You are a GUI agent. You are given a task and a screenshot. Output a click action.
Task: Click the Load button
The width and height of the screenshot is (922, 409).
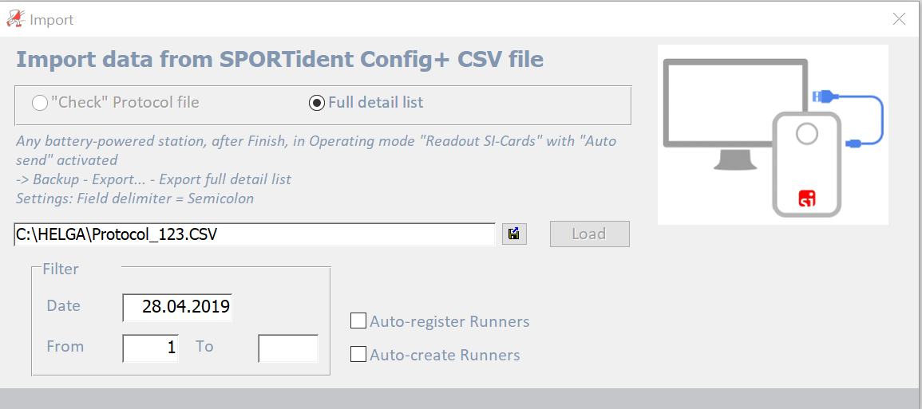coord(590,234)
